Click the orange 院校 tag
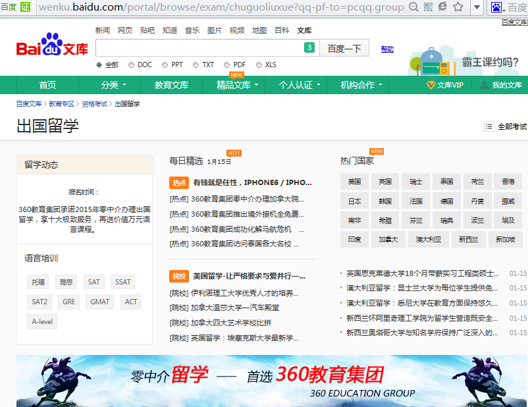528x407 pixels. pyautogui.click(x=179, y=277)
